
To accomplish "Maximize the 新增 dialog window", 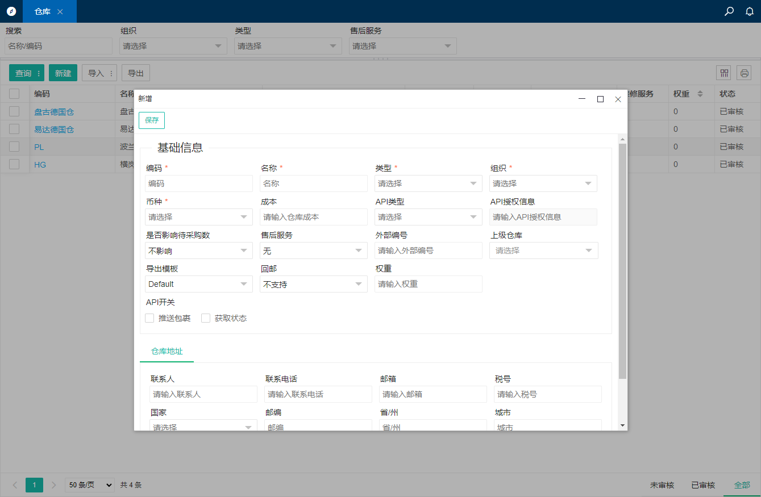I will (600, 99).
